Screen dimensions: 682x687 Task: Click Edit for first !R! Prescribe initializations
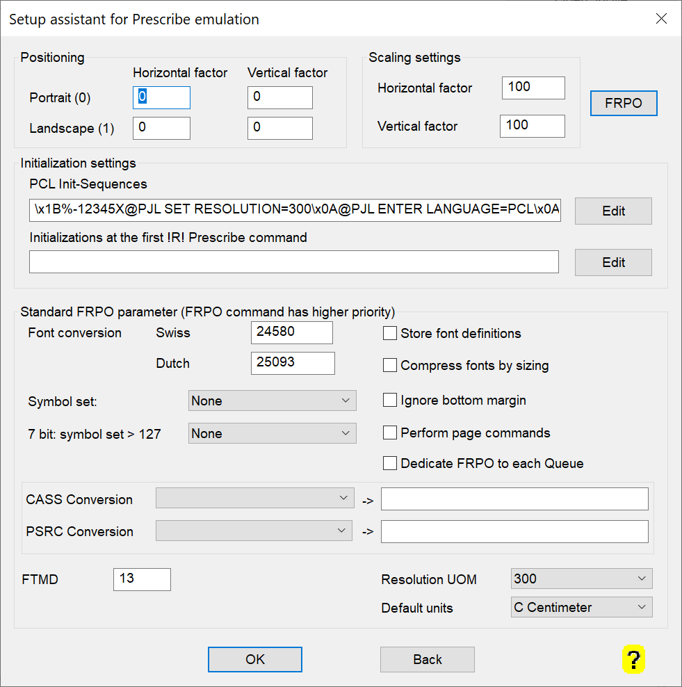coord(613,262)
